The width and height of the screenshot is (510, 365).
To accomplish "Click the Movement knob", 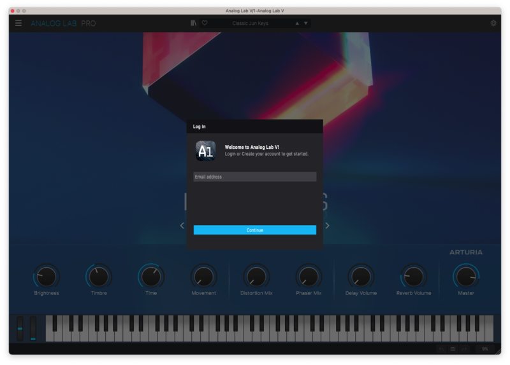I will tap(203, 277).
